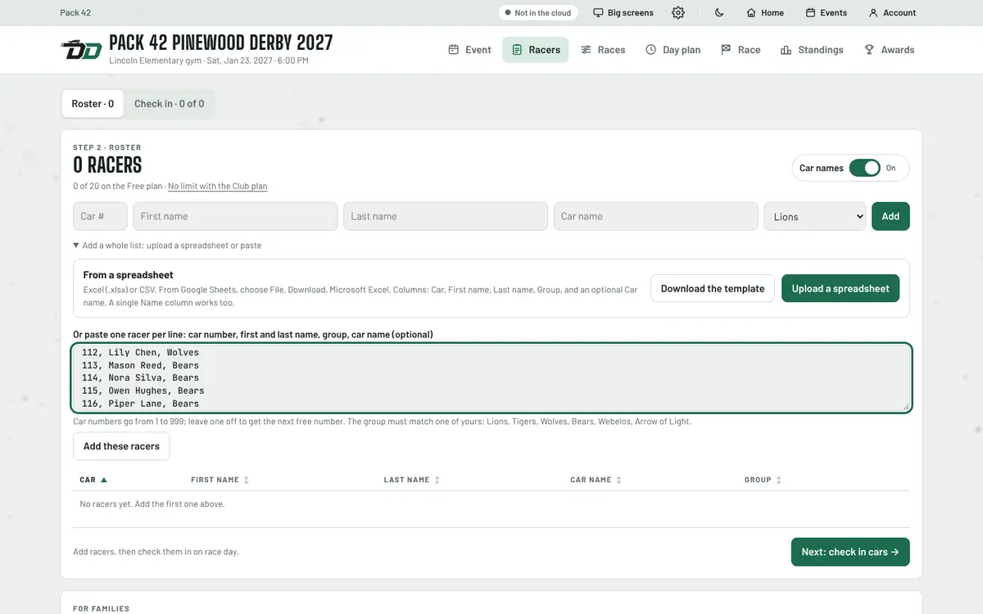The width and height of the screenshot is (983, 614).
Task: Select the Roster sub-tab
Action: (93, 104)
